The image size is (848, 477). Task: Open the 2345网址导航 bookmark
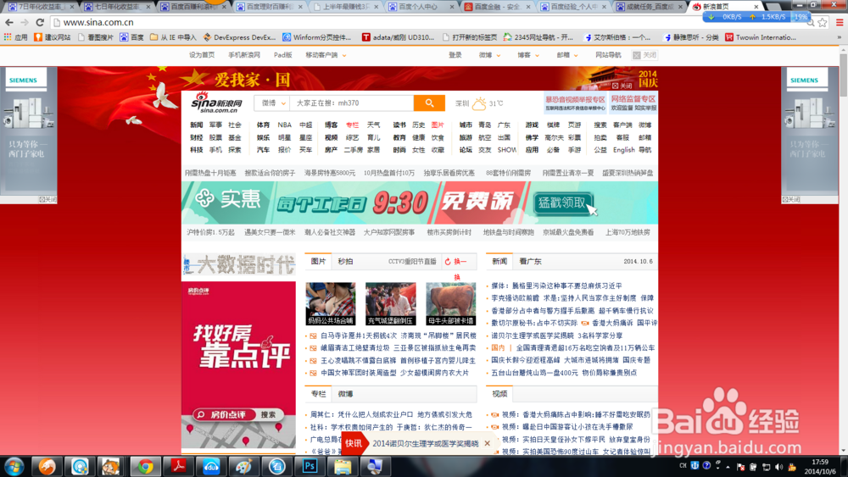538,37
